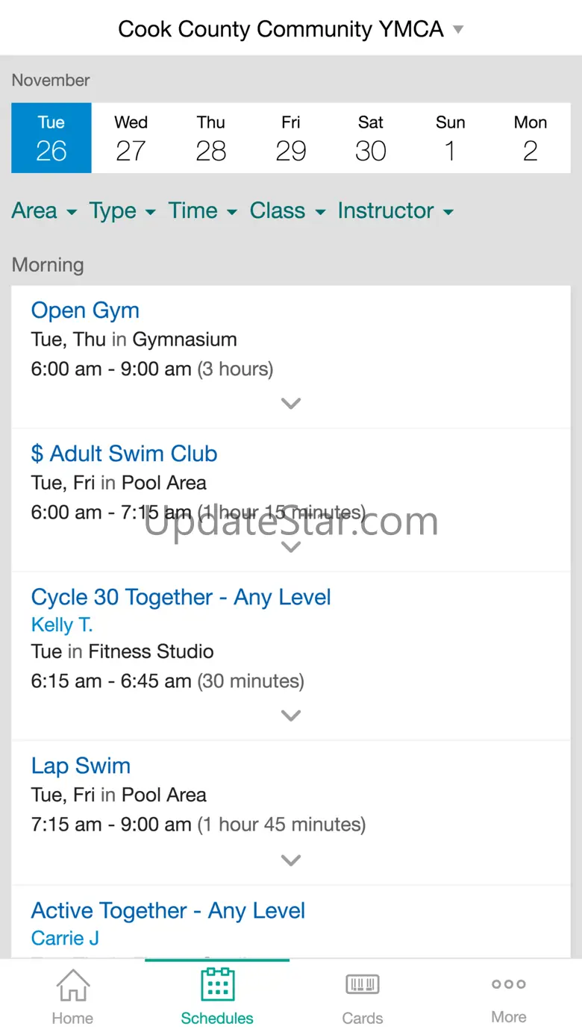582x1035 pixels.
Task: Select Mon 2 date tab
Action: tap(530, 139)
